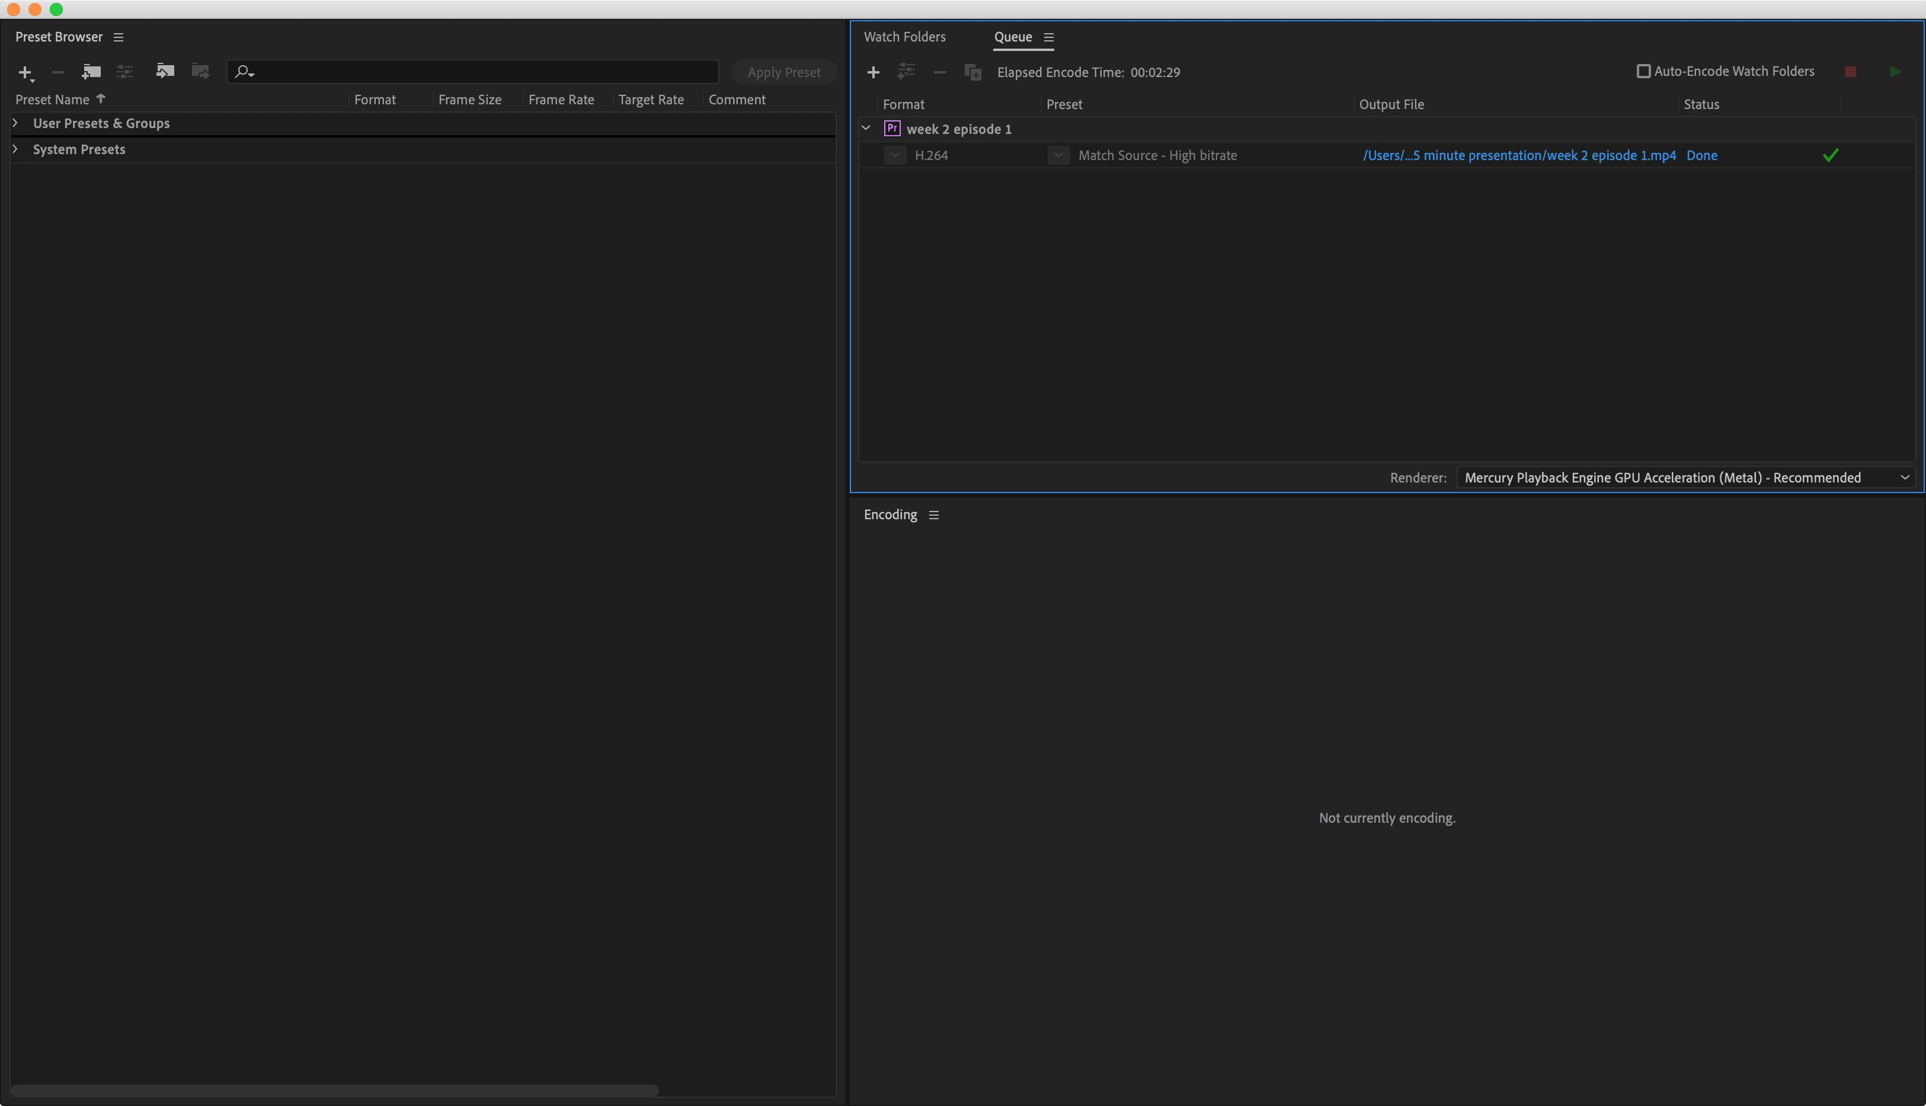
Task: Click the red Stop Queue button
Action: 1850,71
